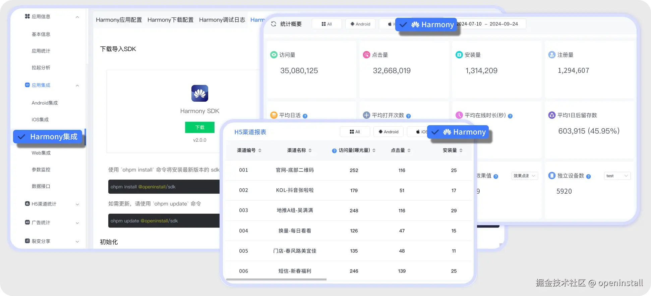
Task: Select 拉起分析 in sidebar
Action: click(41, 67)
